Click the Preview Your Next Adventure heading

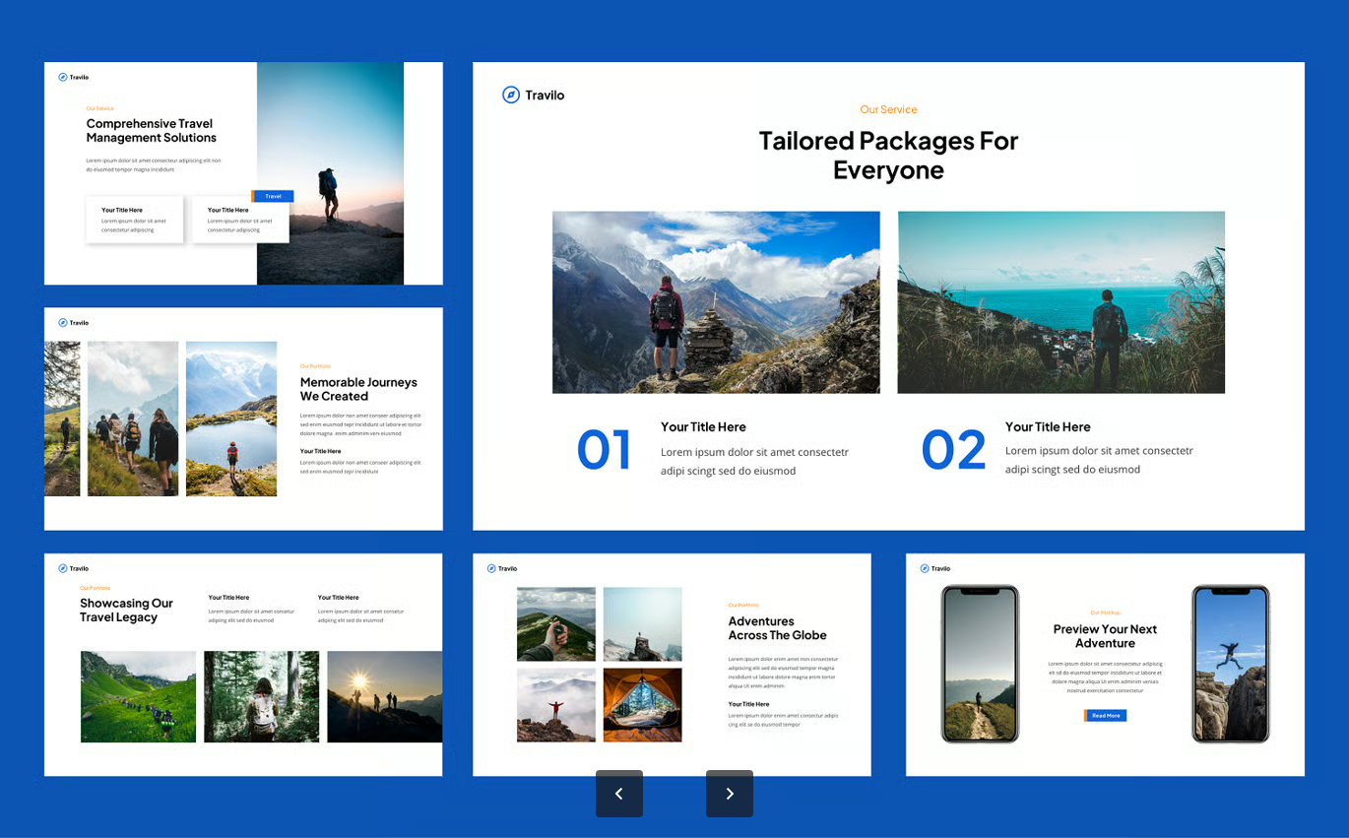click(1105, 636)
